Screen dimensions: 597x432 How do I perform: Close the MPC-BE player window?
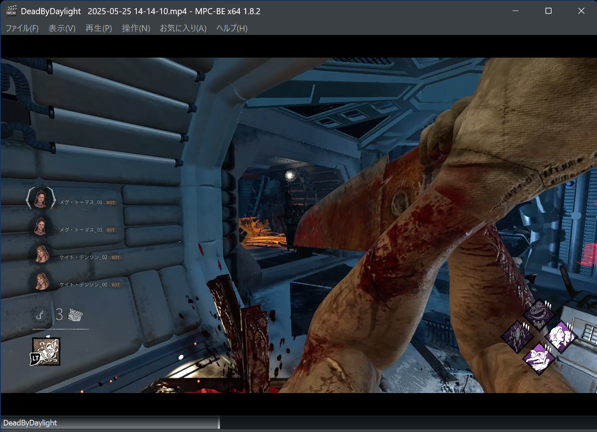[581, 11]
